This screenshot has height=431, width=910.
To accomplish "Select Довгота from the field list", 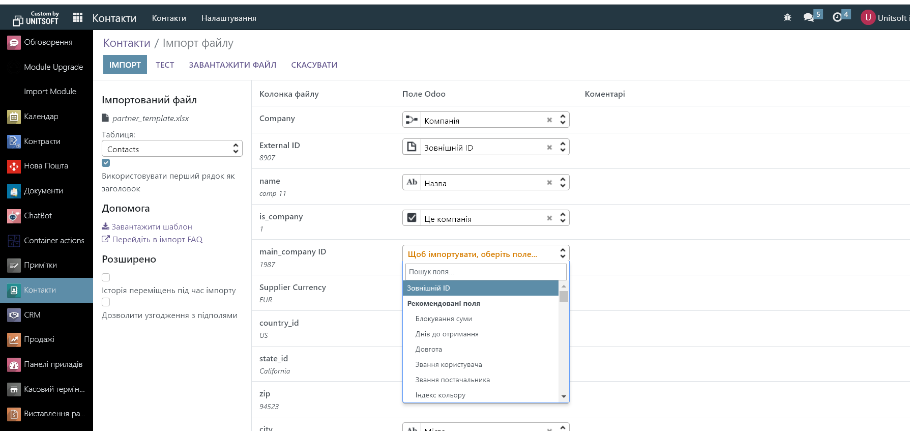I will point(428,350).
